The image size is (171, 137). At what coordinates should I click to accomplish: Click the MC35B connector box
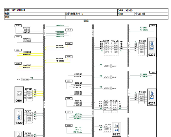pyautogui.click(x=26, y=79)
